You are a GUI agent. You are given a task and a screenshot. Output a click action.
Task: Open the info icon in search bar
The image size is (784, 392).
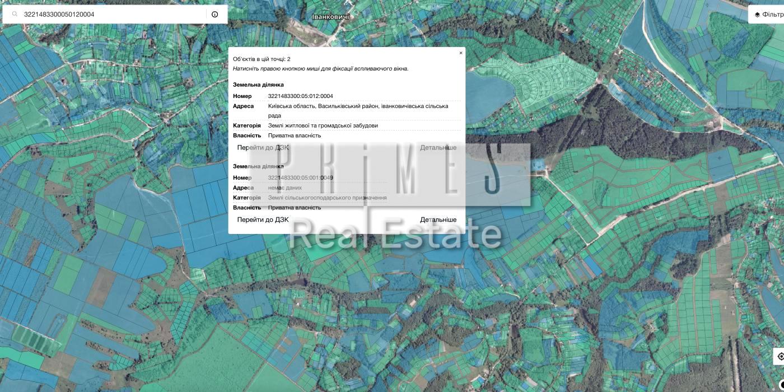pos(215,15)
